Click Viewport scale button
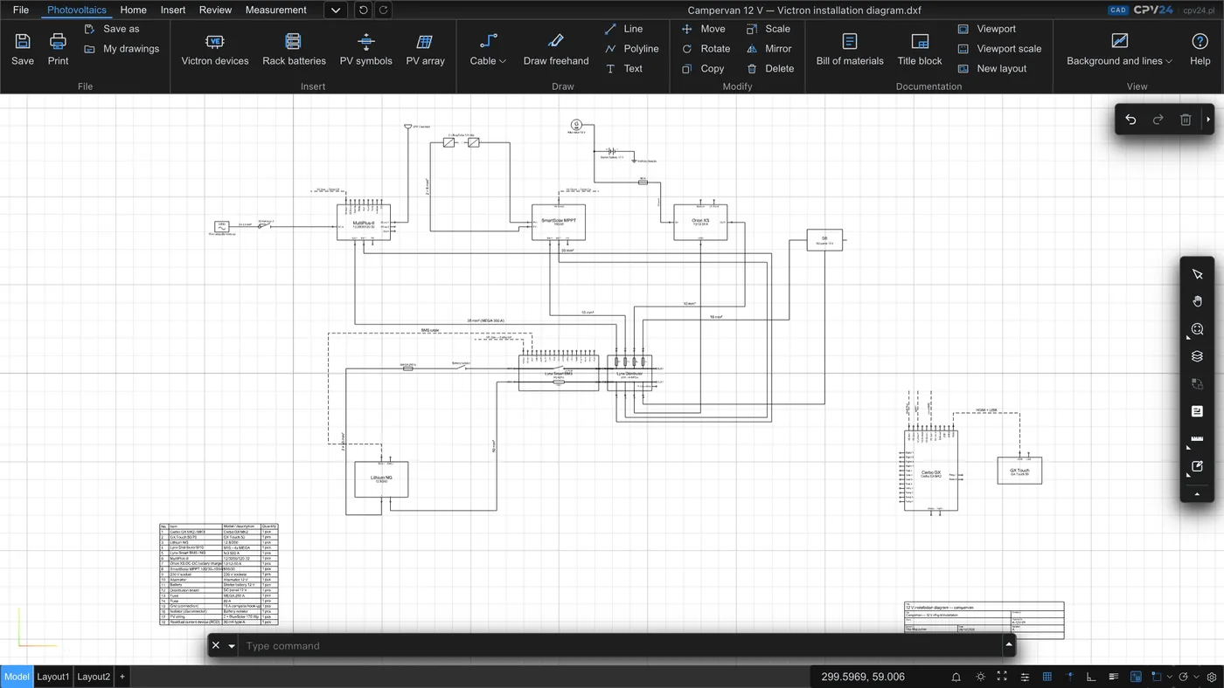 pos(999,49)
